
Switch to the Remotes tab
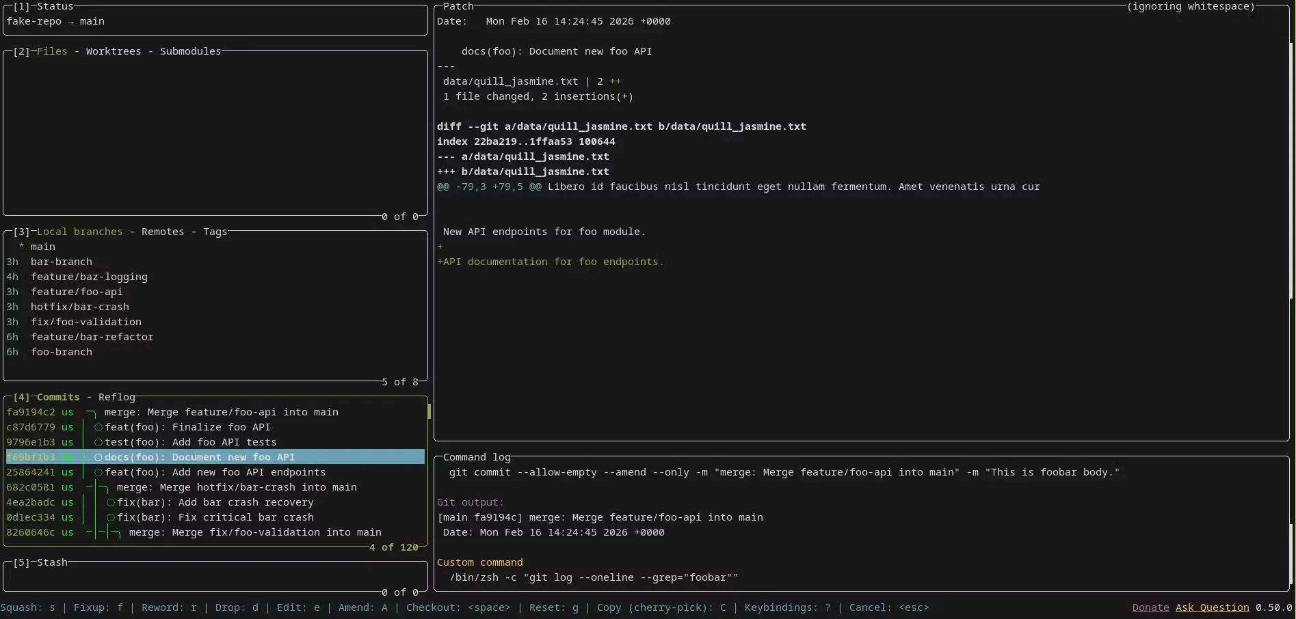[163, 232]
